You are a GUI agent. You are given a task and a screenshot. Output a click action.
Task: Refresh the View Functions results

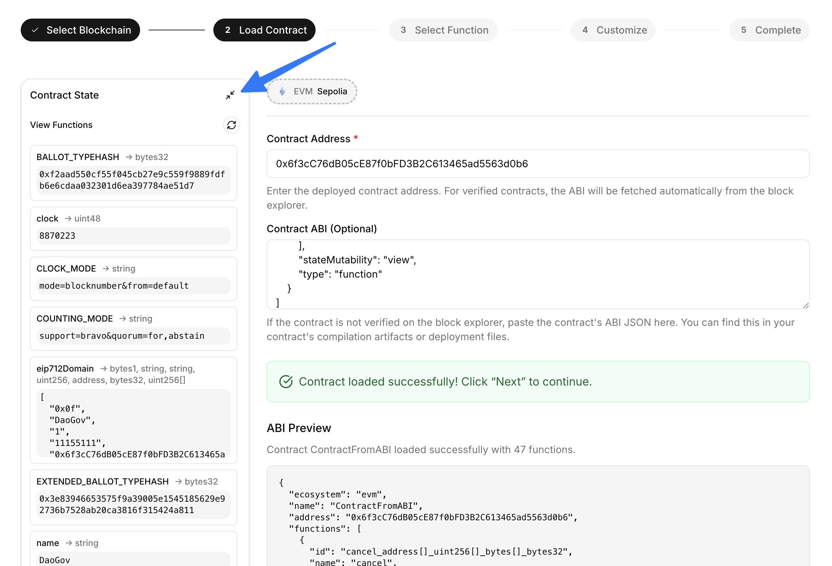tap(231, 125)
